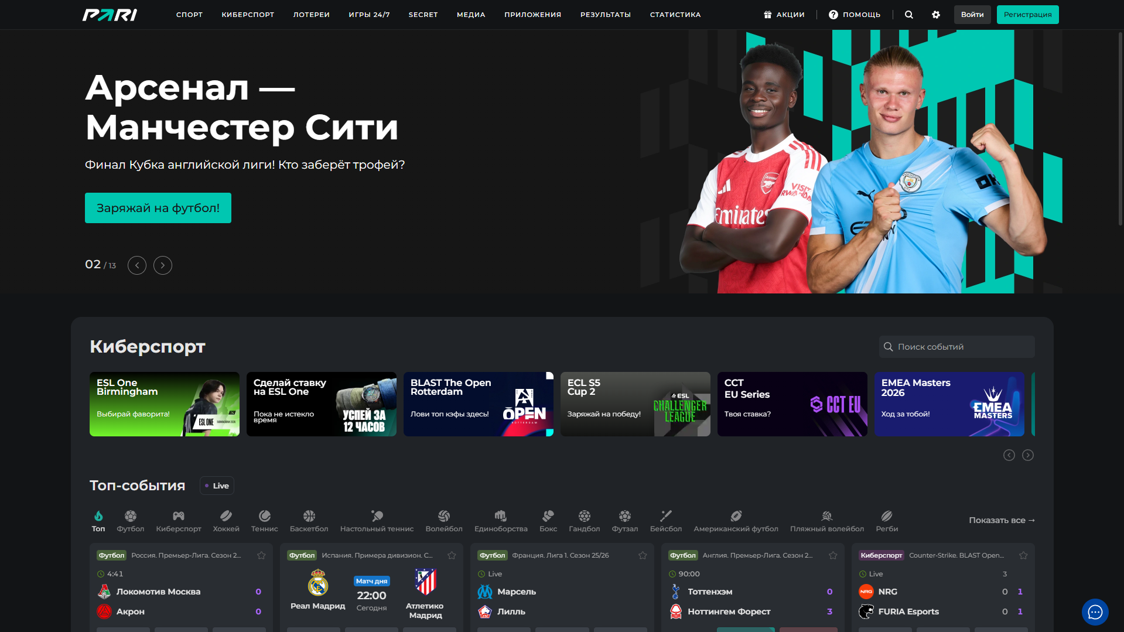Open the search magnifier icon in header

pyautogui.click(x=908, y=15)
